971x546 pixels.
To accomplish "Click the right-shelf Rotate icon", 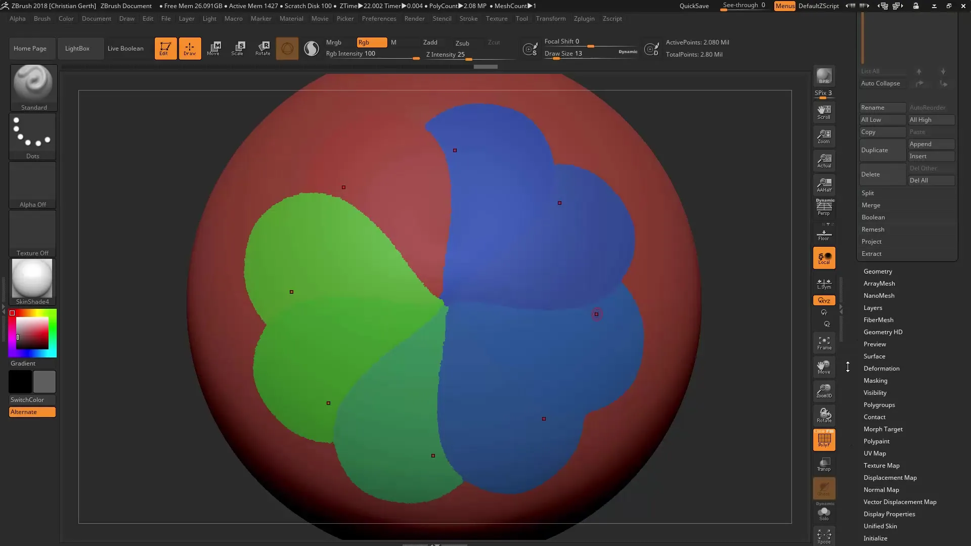I will pyautogui.click(x=824, y=416).
